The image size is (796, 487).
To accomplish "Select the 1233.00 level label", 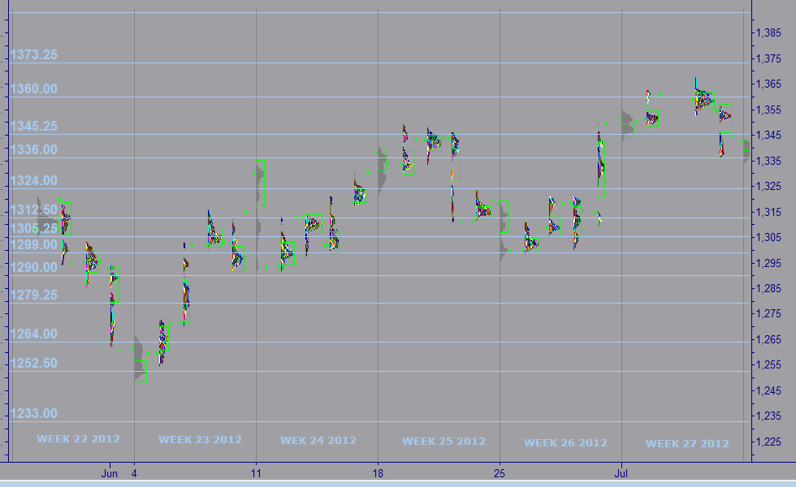I will click(x=34, y=413).
